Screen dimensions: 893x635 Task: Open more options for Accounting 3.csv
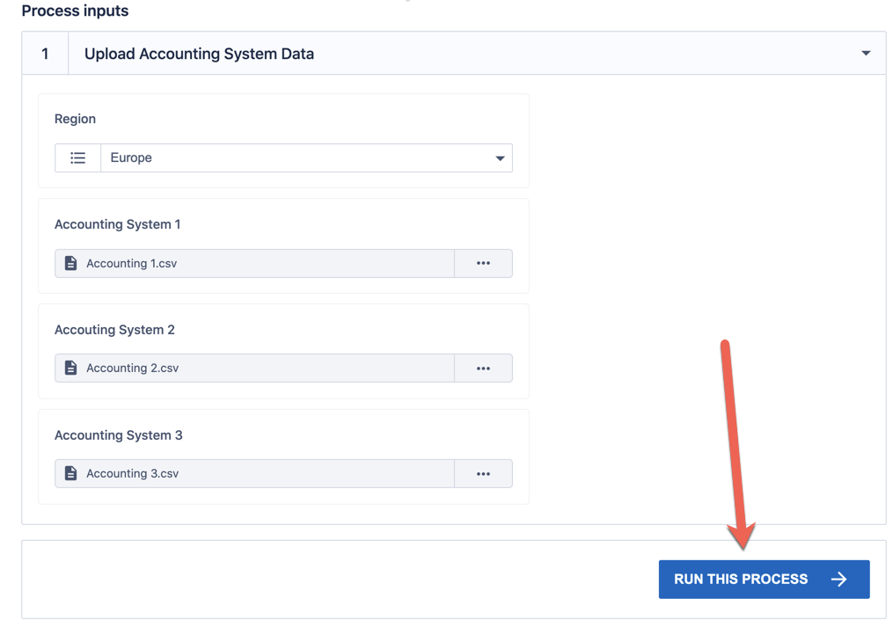pos(483,473)
